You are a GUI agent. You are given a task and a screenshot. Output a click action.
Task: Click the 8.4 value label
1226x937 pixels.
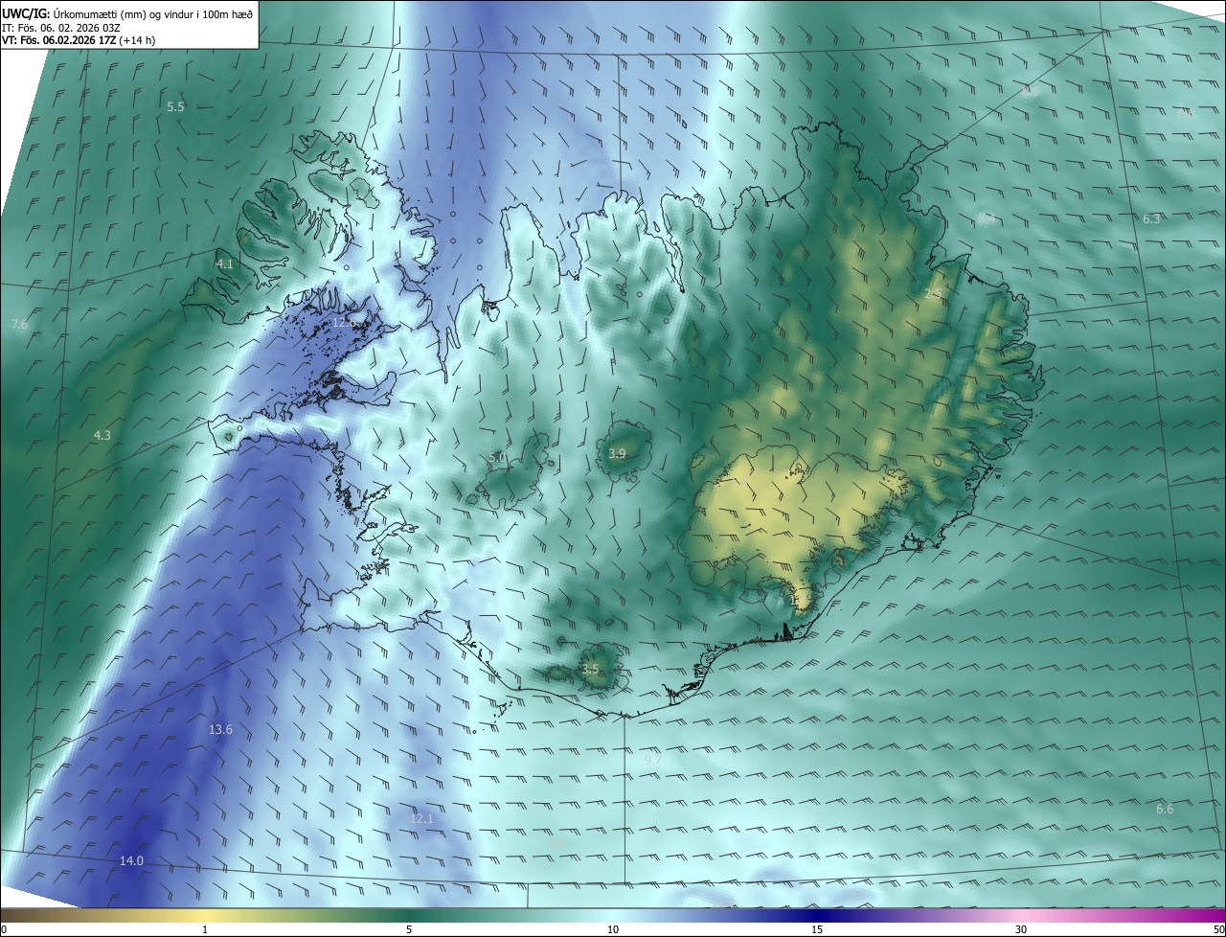pos(986,219)
